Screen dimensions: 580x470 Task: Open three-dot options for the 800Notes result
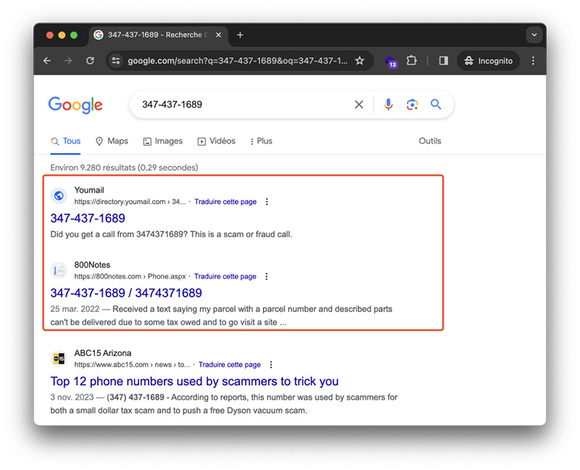pos(266,276)
